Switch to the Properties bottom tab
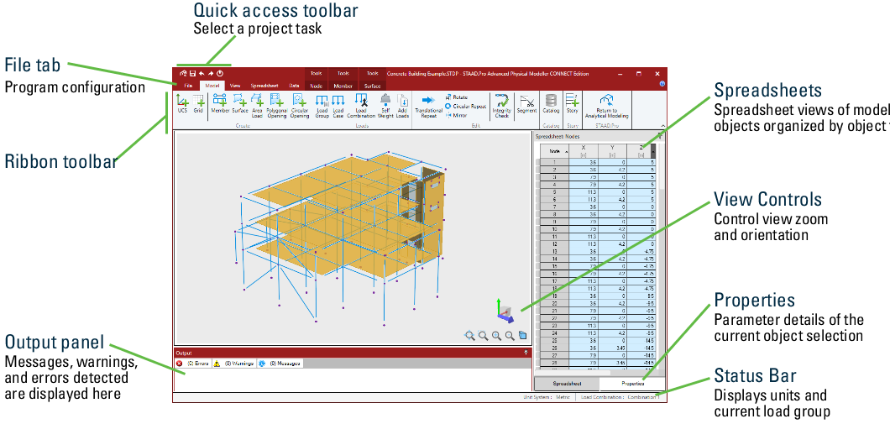Image resolution: width=890 pixels, height=424 pixels. tap(632, 385)
